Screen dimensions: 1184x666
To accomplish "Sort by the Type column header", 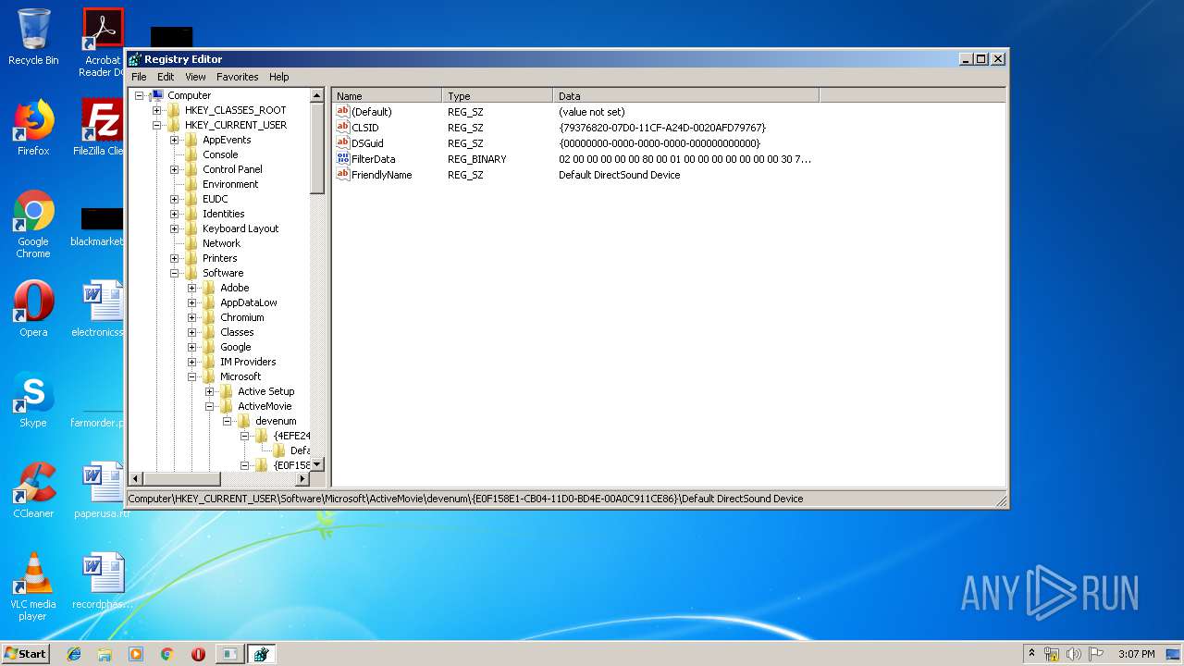I will pos(498,96).
